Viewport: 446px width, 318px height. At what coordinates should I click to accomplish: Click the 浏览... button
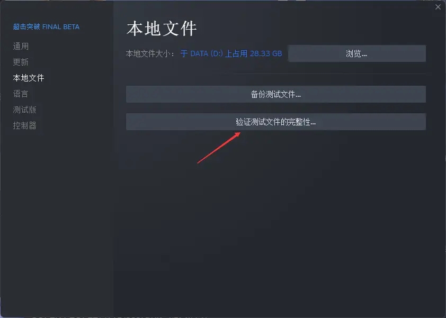coord(356,53)
